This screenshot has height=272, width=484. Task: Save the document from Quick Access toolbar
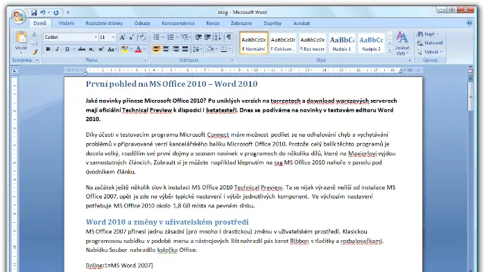pos(34,12)
